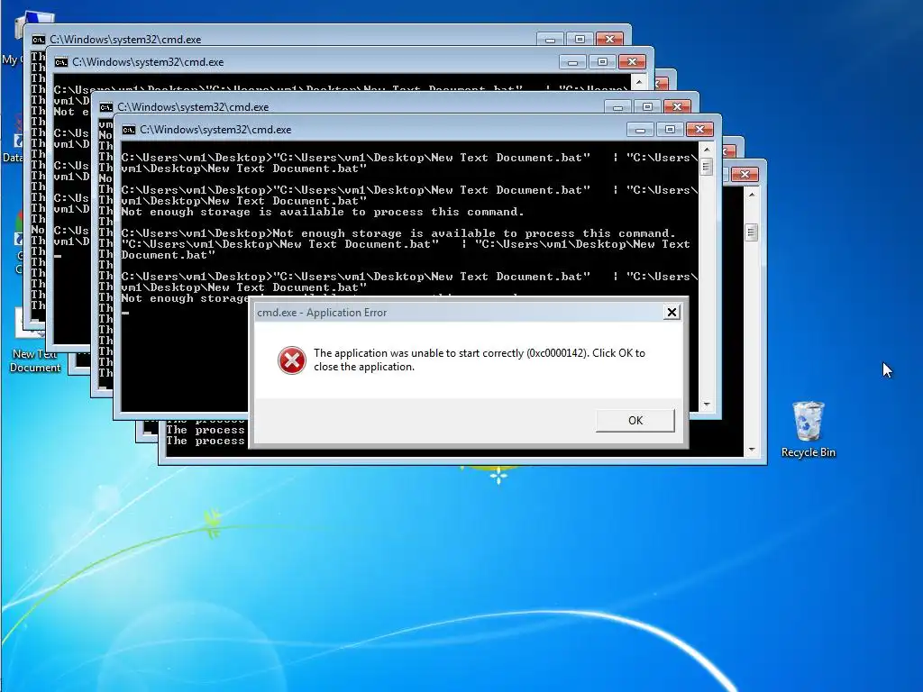Screen dimensions: 923x692
Task: Open system menu icon of frontmost cmd window
Action: [129, 130]
